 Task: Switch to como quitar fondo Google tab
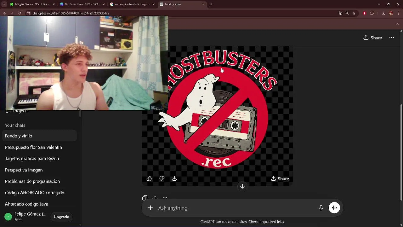coord(132,4)
